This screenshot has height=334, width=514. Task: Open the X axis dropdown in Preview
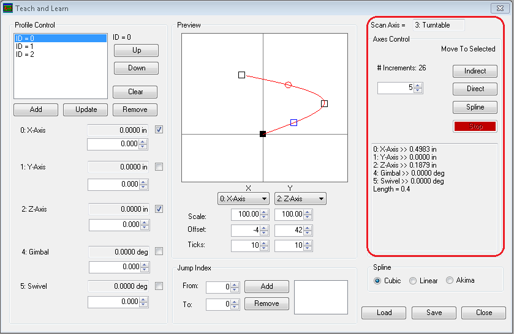244,199
